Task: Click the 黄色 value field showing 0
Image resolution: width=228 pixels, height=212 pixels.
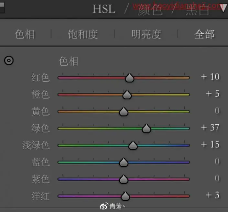Action: tap(217, 110)
